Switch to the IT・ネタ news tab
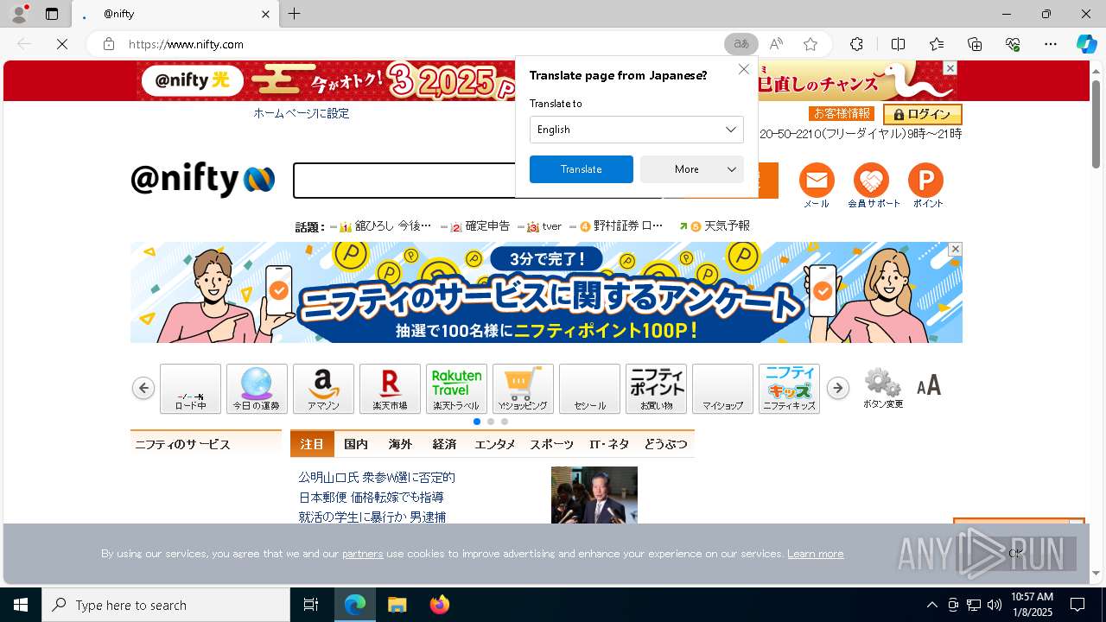 pyautogui.click(x=609, y=444)
